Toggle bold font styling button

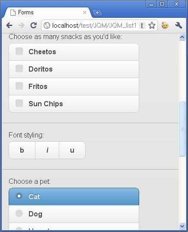pyautogui.click(x=22, y=150)
